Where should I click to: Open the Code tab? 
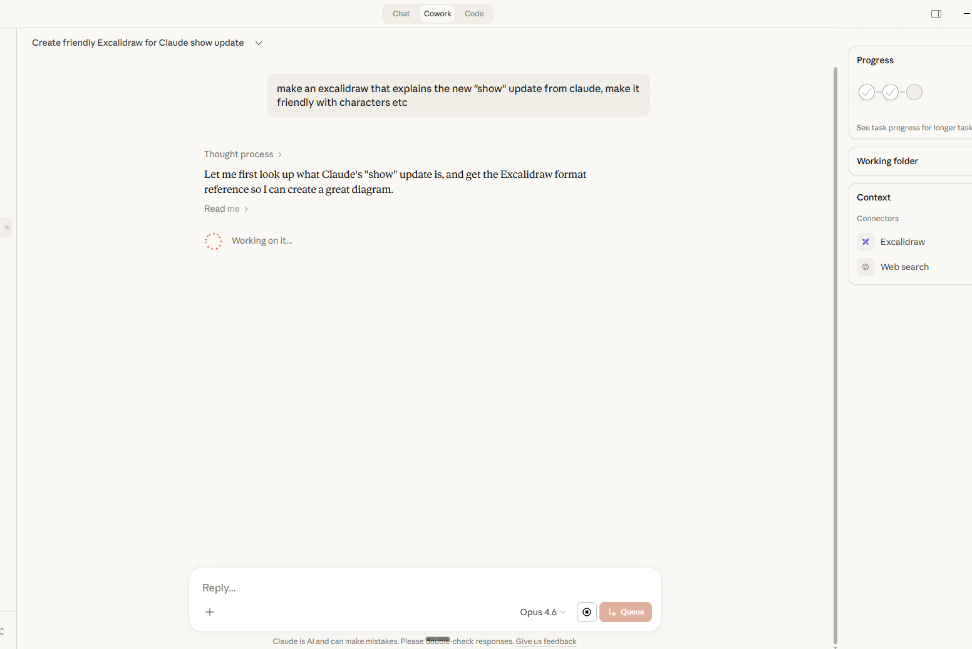[x=474, y=14]
